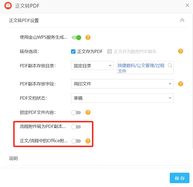The image size is (193, 187).
Task: Click the red briefcase icon in the title bar
Action: [8, 5]
